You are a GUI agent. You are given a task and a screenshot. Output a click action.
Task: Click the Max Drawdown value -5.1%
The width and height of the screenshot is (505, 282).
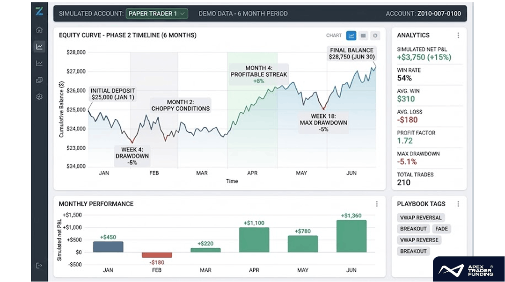[407, 162]
